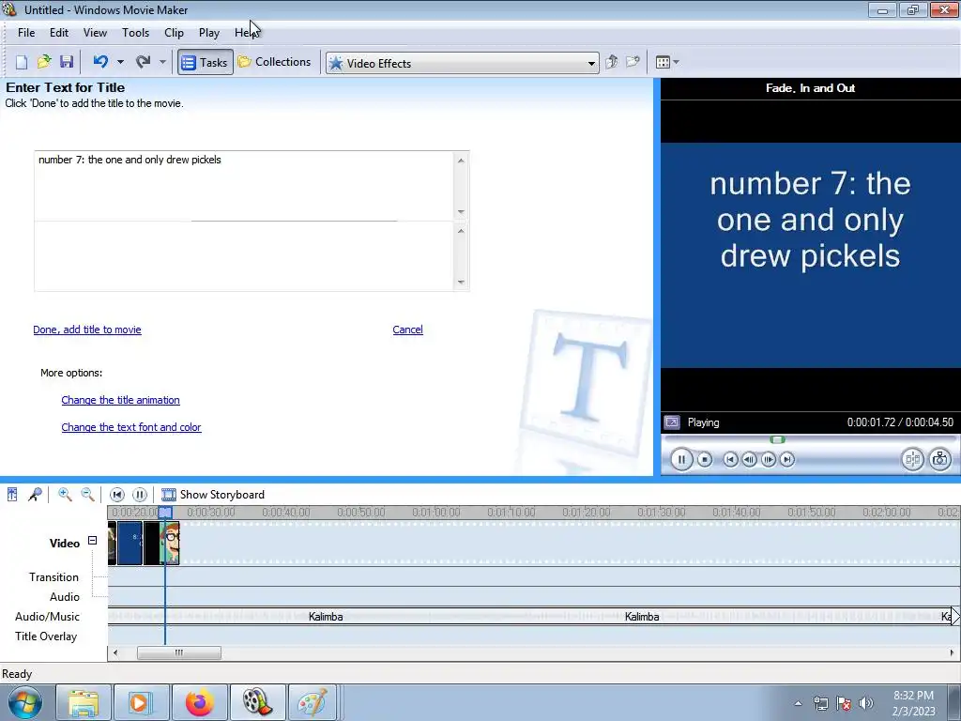Screen dimensions: 961x721
Task: Open the View menu
Action: click(x=95, y=33)
